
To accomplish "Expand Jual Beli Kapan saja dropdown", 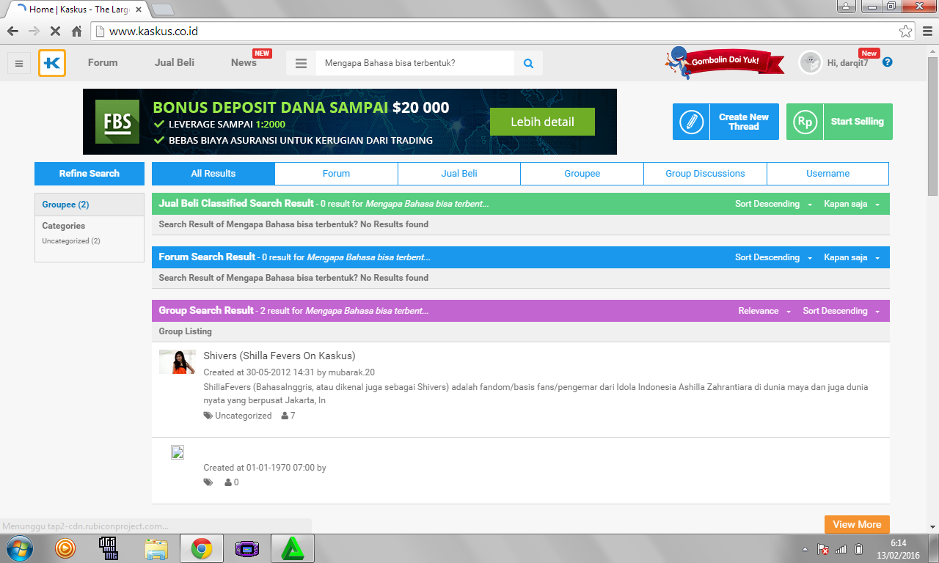I will [852, 204].
